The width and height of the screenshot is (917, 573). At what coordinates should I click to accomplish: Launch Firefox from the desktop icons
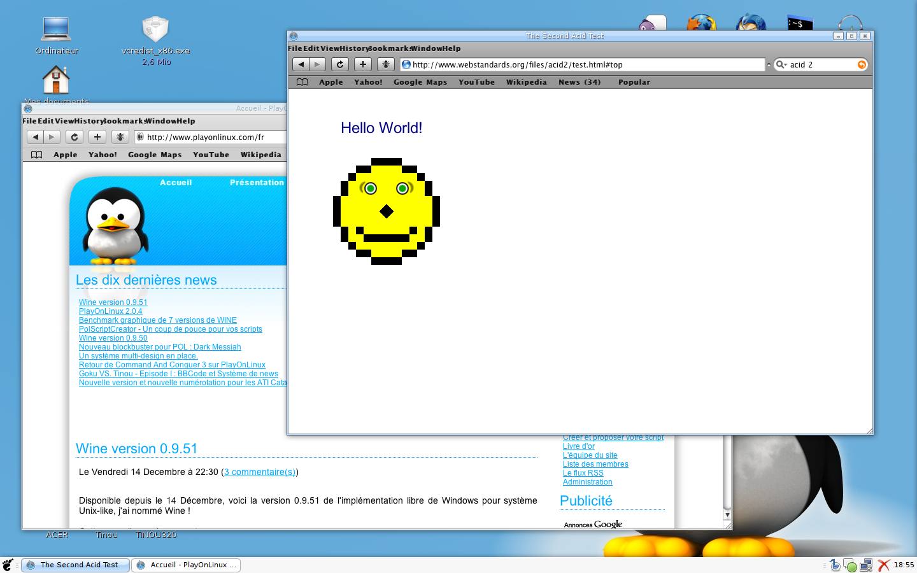pos(701,23)
